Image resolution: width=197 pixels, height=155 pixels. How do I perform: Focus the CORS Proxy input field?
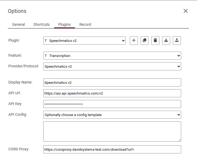pos(112,149)
